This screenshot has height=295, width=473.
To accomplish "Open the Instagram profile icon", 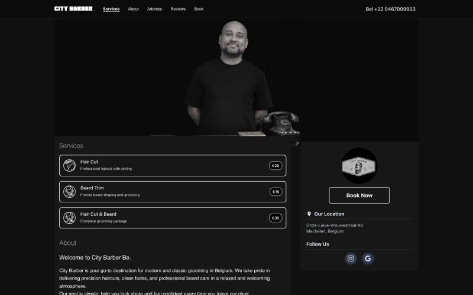I will [x=351, y=258].
